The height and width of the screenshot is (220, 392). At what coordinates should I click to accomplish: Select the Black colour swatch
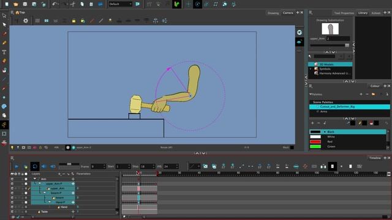315,132
